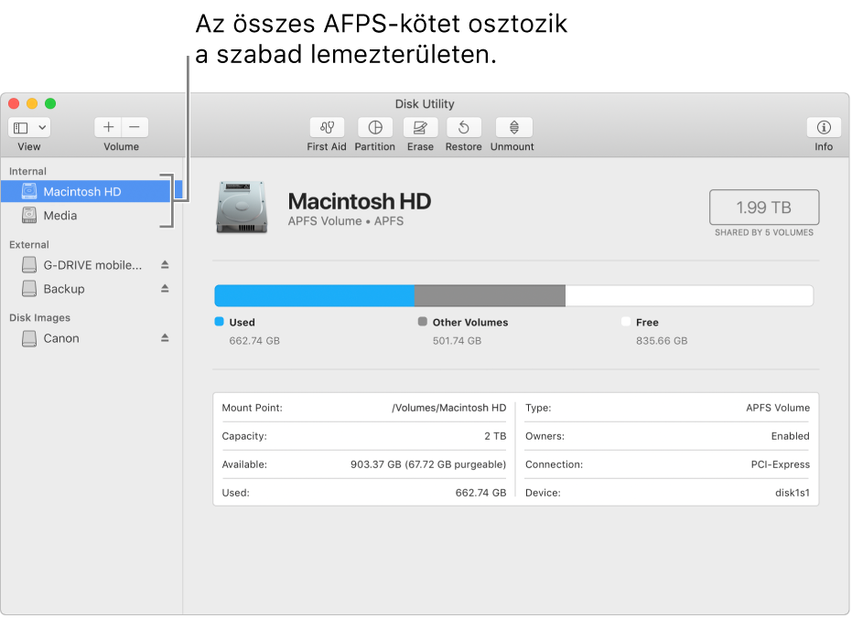The height and width of the screenshot is (618, 852).
Task: Click the APFS Volume • APFS subtitle
Action: coord(346,221)
